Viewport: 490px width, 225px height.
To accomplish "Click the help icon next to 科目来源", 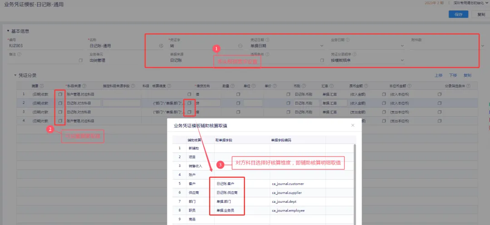I will 84,86.
